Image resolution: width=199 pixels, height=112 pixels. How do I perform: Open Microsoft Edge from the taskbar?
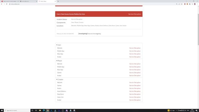pyautogui.click(x=44, y=110)
